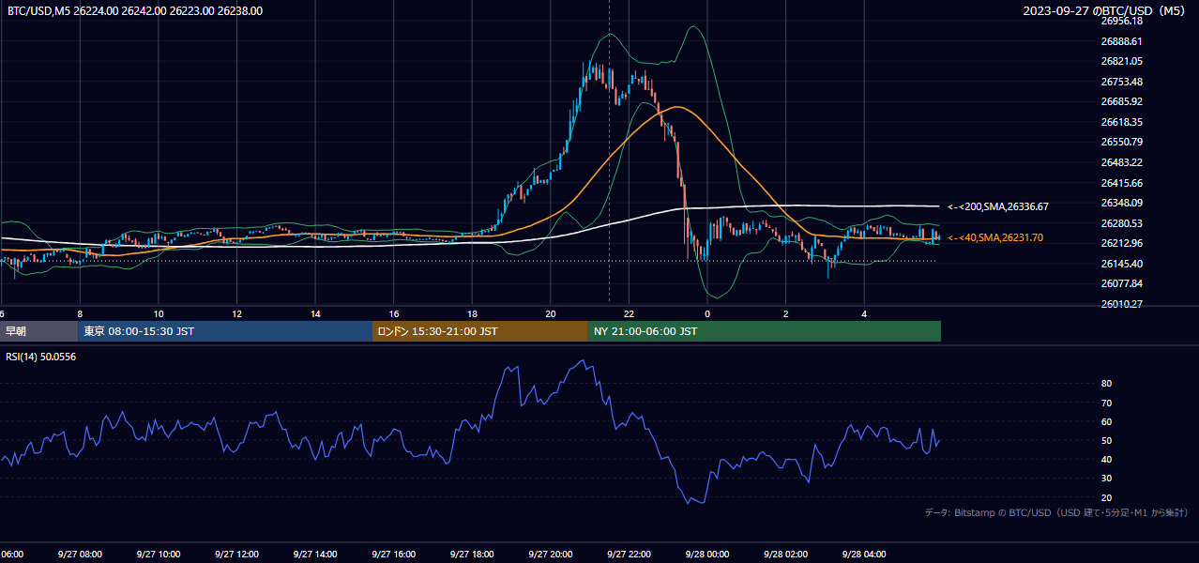Click RSI scale level 40
Viewport: 1199px width, 563px height.
1106,459
